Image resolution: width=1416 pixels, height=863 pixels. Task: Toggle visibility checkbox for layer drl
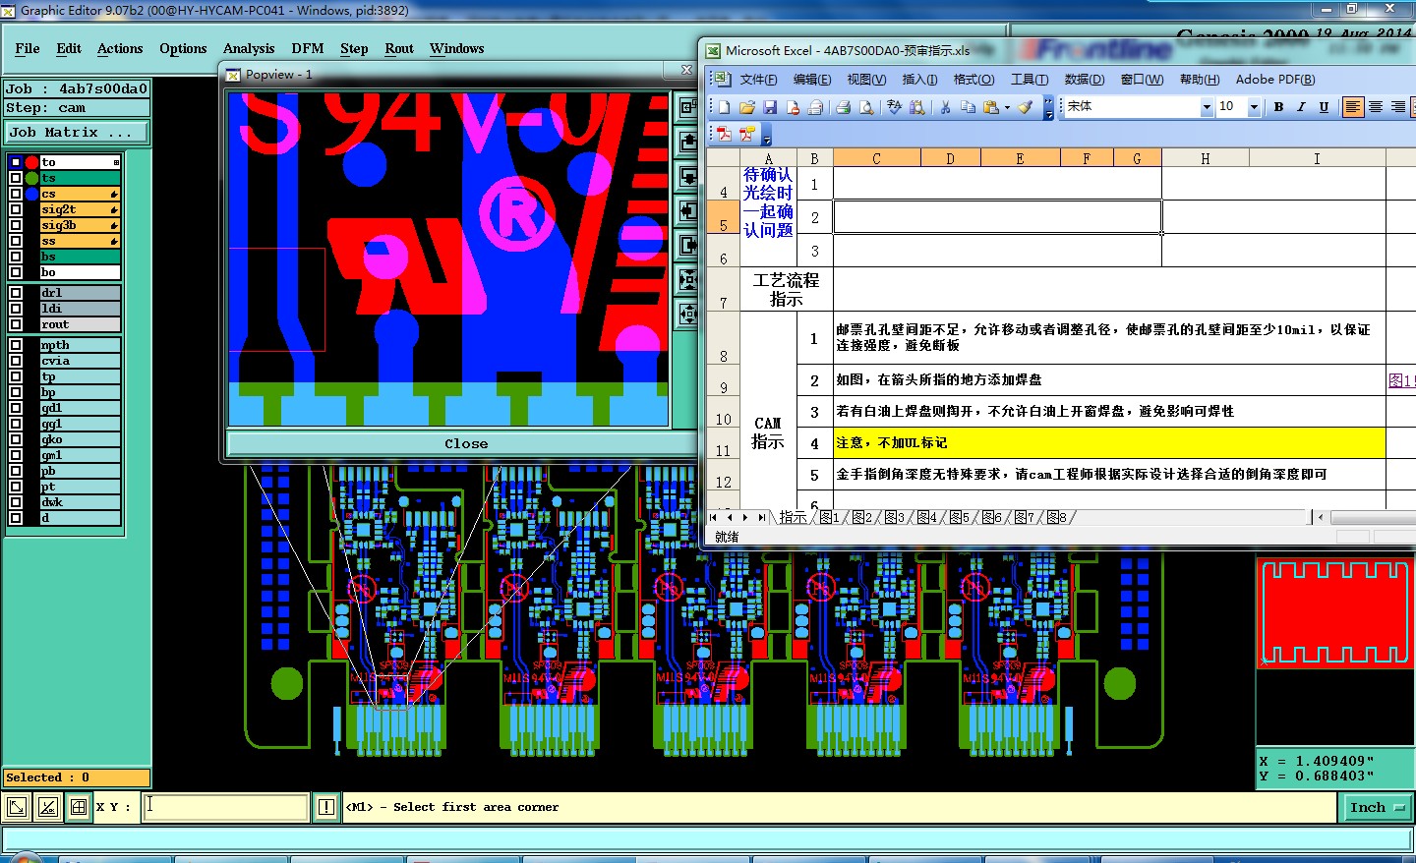[15, 293]
